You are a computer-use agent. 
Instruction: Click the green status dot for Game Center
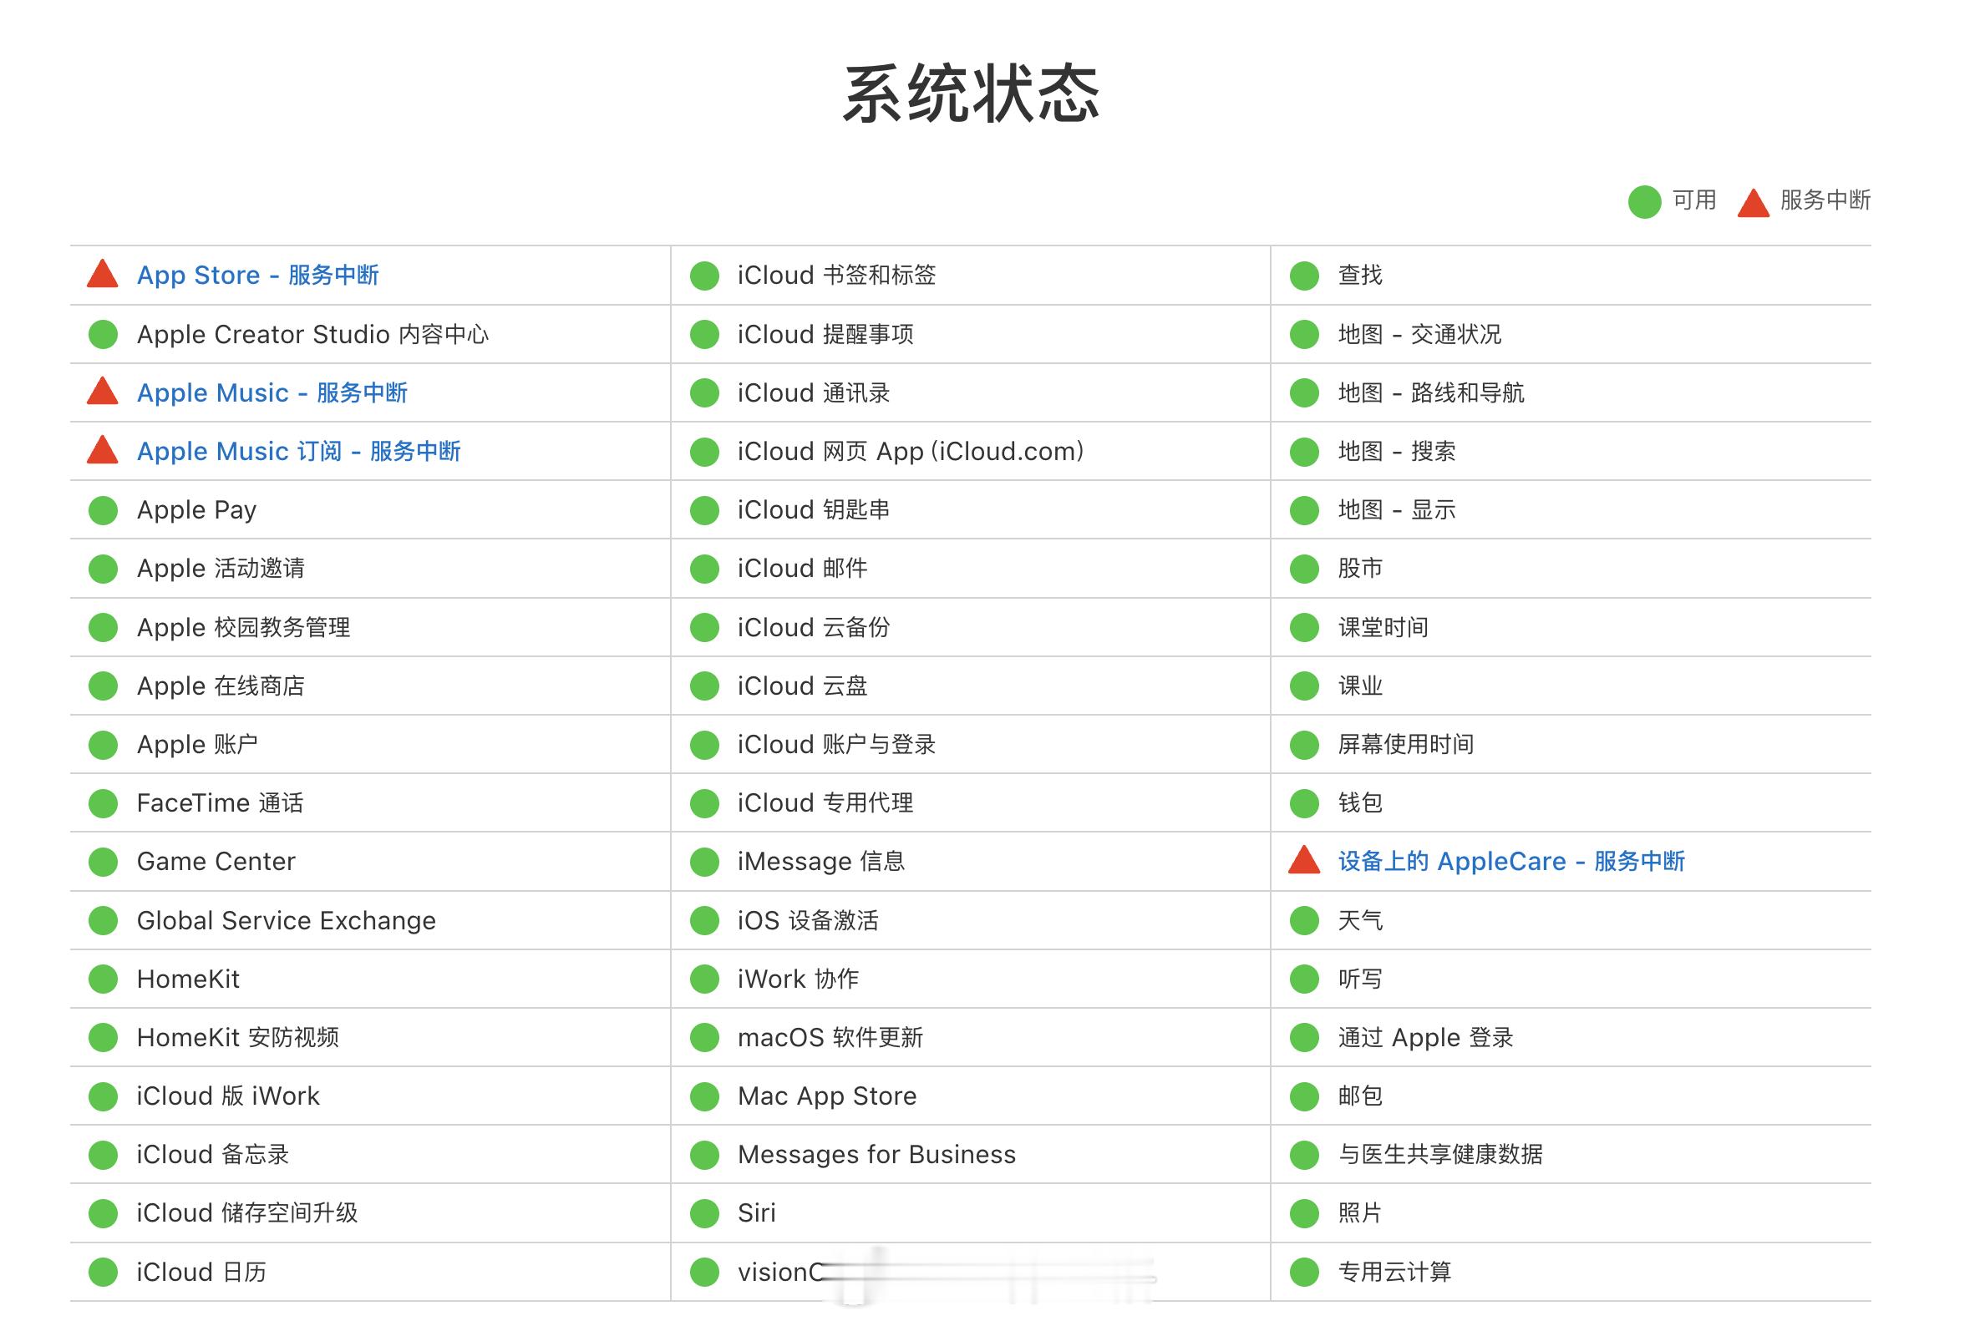click(x=104, y=862)
